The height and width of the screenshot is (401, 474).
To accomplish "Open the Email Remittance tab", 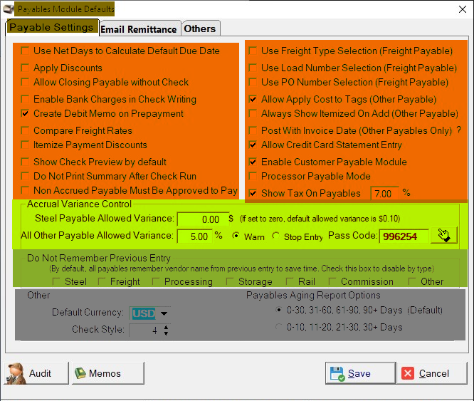I will pyautogui.click(x=139, y=29).
